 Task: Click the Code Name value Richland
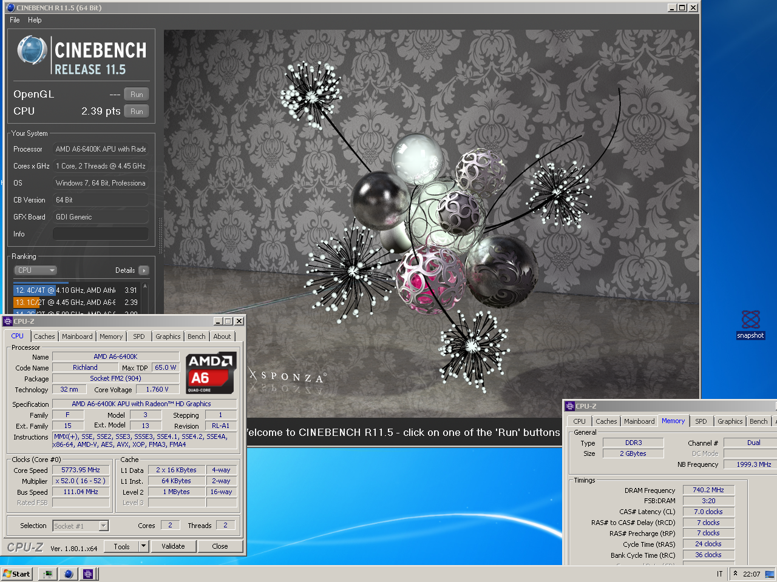point(85,367)
